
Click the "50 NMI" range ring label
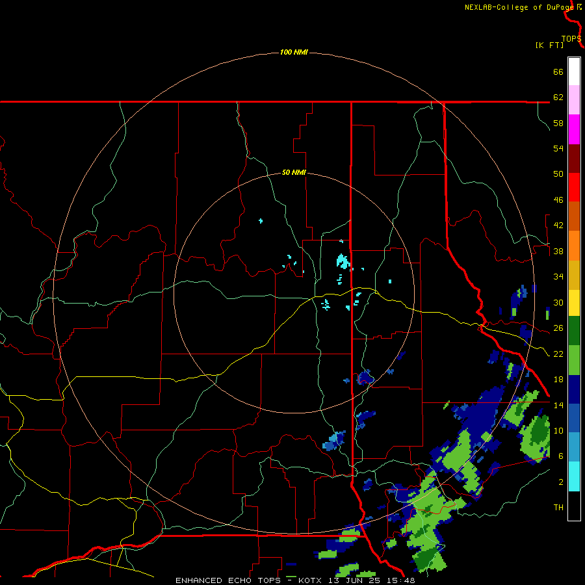[294, 172]
